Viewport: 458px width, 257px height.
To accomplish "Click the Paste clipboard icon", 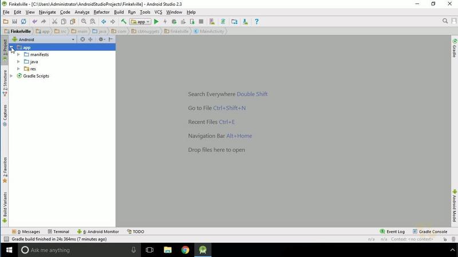I will [x=73, y=22].
